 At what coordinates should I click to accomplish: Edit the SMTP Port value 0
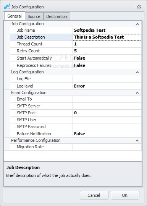tap(107, 113)
